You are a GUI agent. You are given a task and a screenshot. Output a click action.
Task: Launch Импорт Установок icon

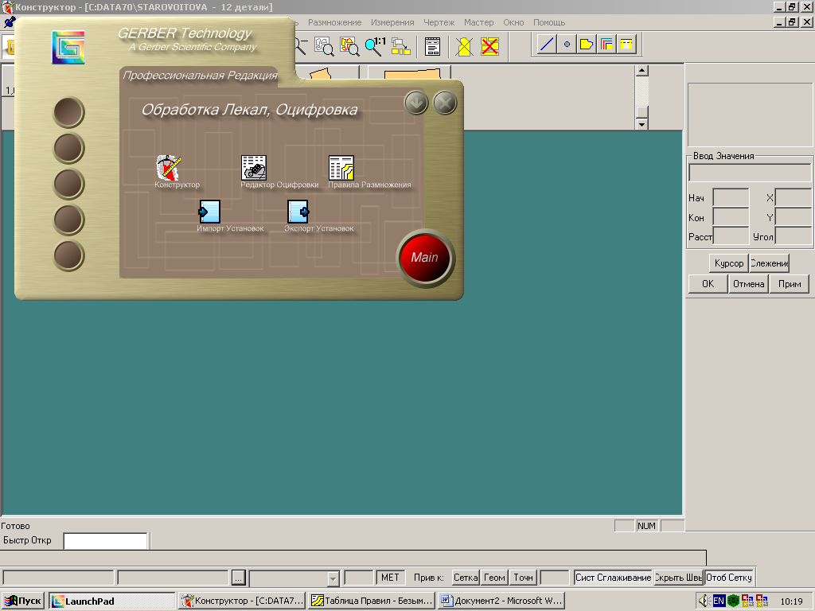[x=209, y=212]
